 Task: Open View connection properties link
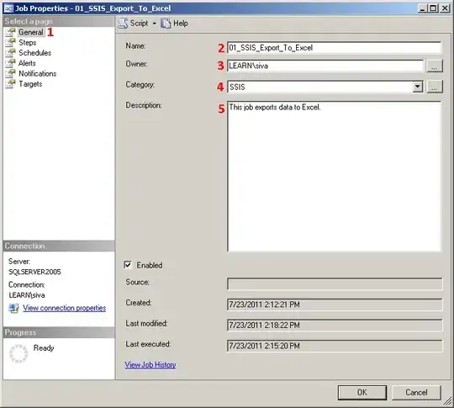(64, 308)
